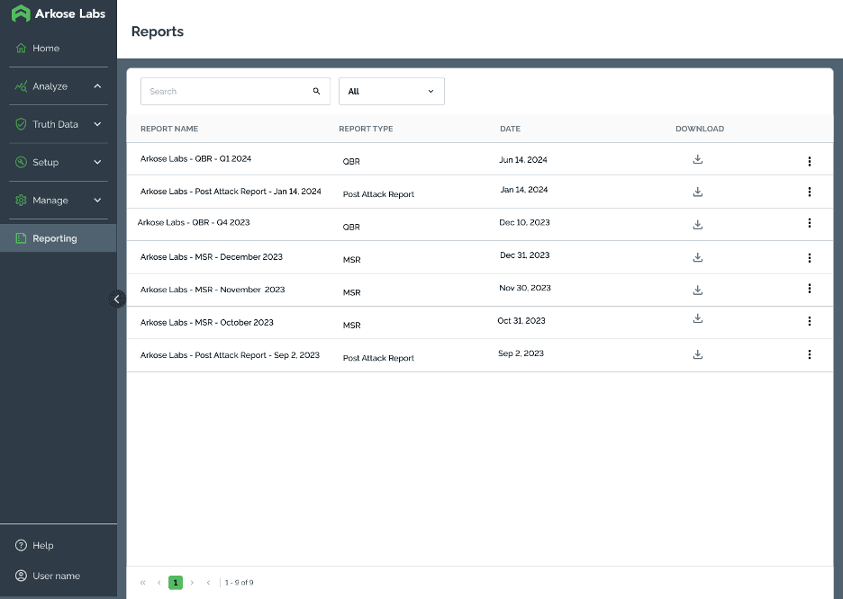The height and width of the screenshot is (599, 843).
Task: Click the search magnifier icon
Action: tap(317, 91)
